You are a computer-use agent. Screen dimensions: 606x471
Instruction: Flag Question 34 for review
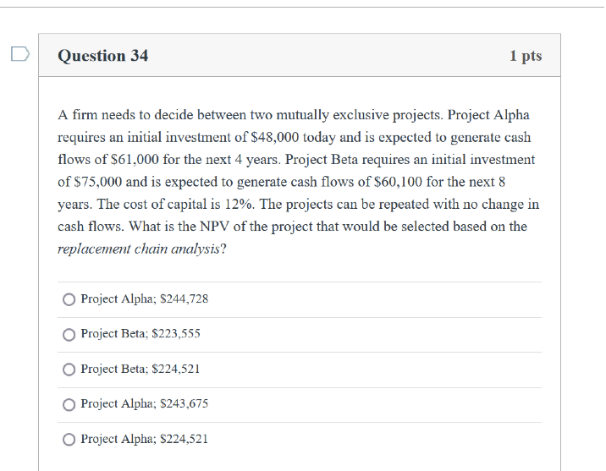pos(19,56)
